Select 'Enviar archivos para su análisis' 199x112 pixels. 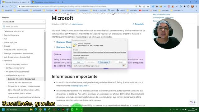point(19,94)
